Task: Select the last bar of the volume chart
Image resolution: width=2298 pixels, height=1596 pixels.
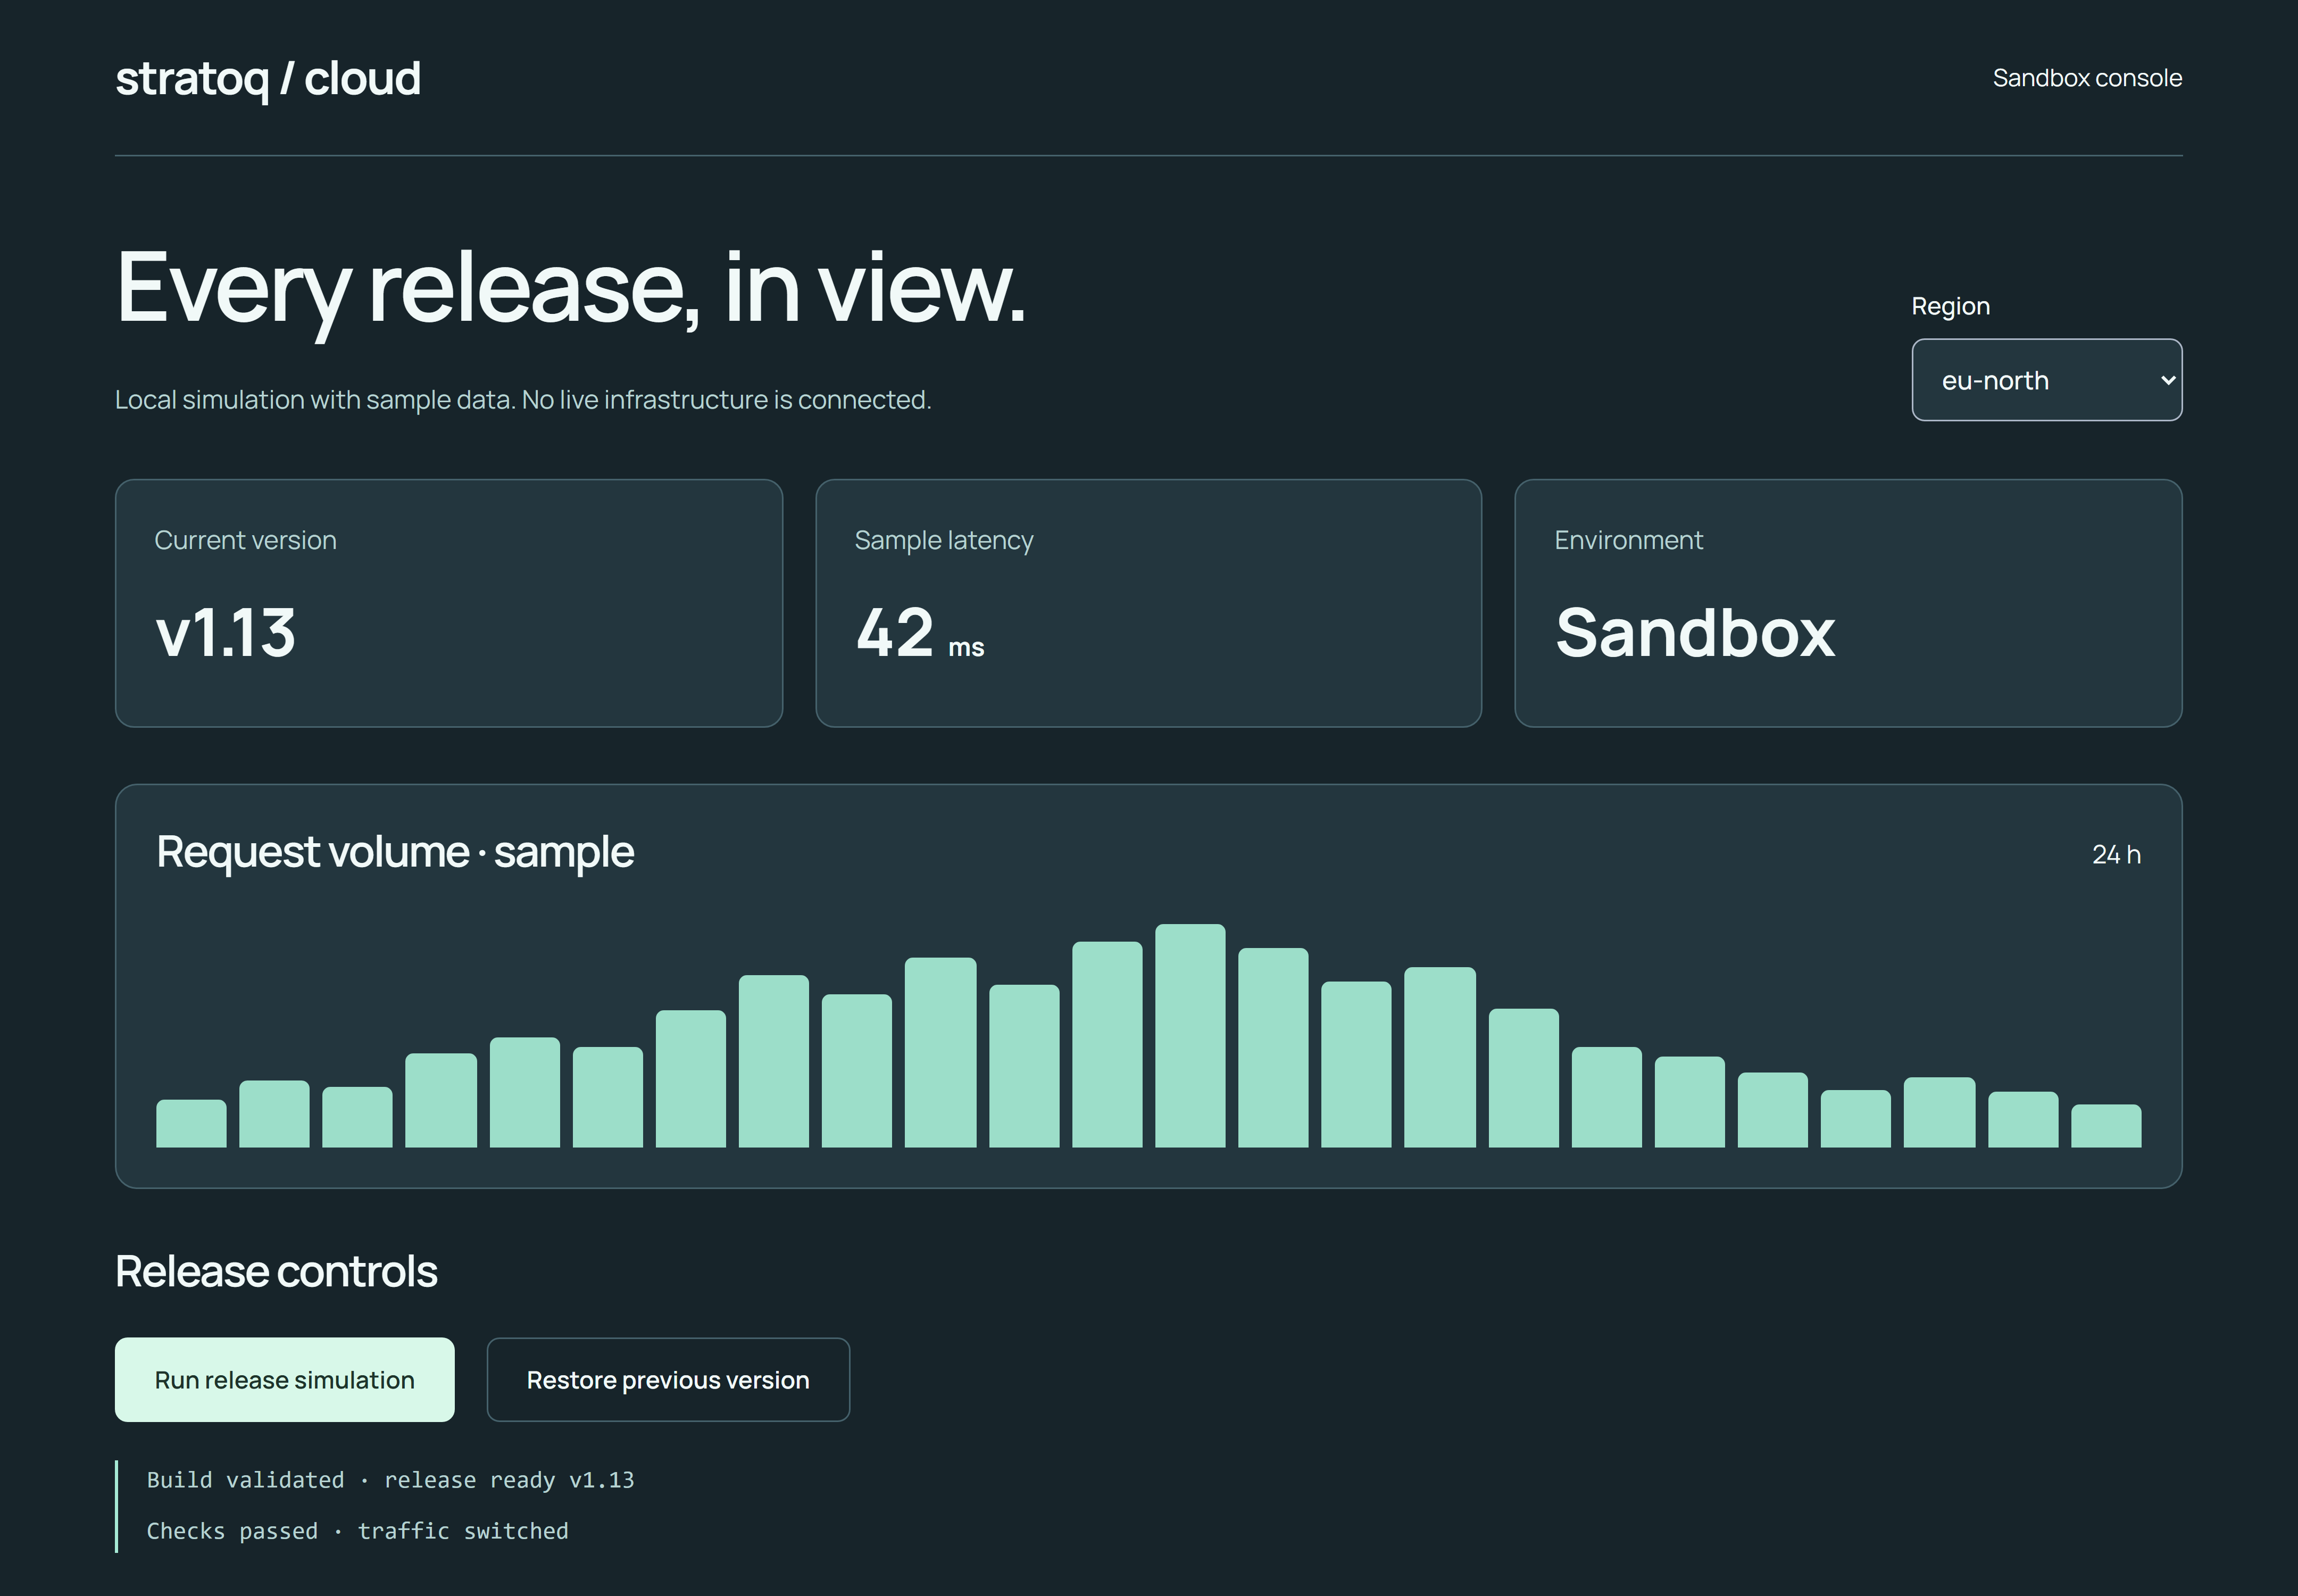Action: coord(2106,1125)
